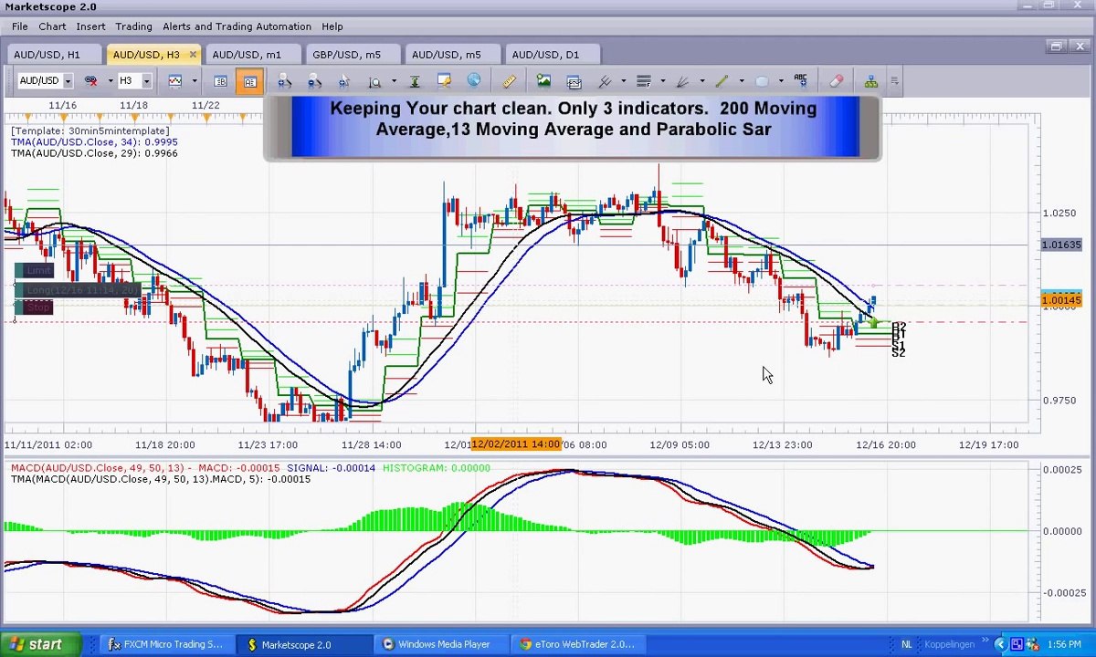The height and width of the screenshot is (657, 1096).
Task: Click the green vertical fit-scale icon
Action: 414,81
